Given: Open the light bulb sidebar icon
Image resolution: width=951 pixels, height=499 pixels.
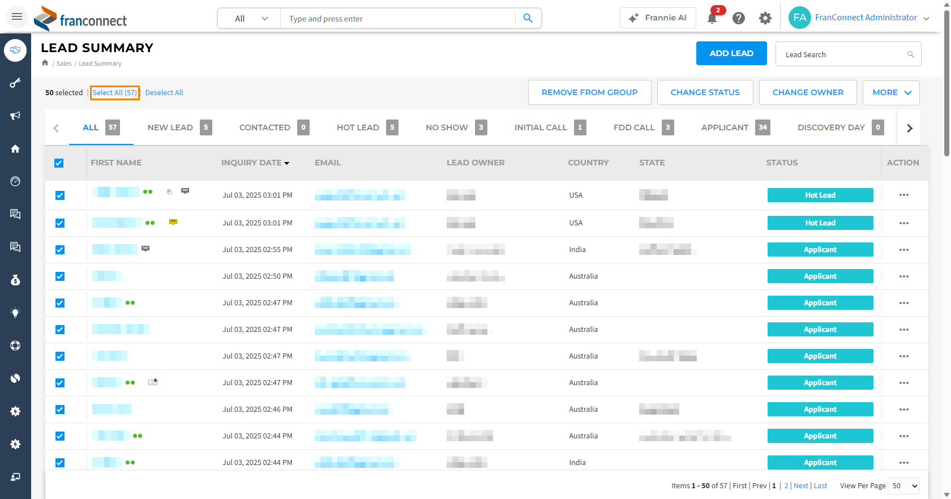Looking at the screenshot, I should 15,313.
